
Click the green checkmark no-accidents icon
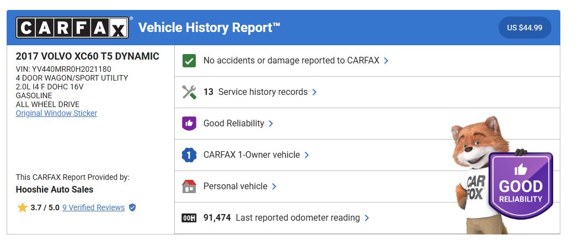click(189, 61)
